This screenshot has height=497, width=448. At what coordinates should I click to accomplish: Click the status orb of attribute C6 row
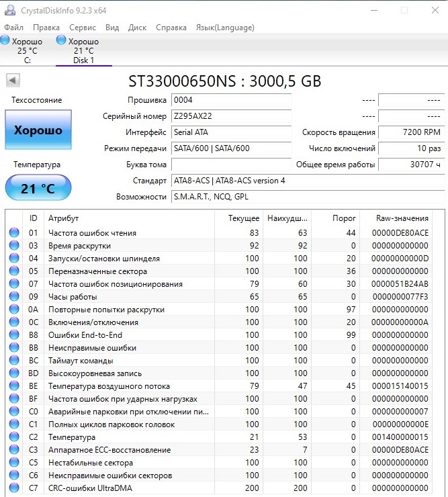(x=14, y=475)
